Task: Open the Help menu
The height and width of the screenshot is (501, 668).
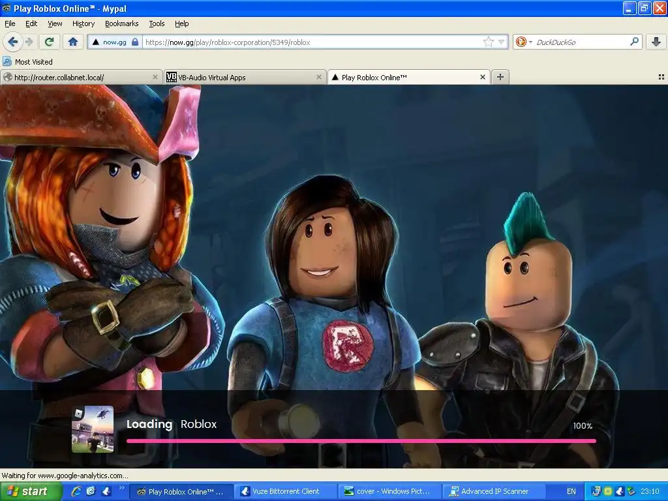Action: coord(182,23)
